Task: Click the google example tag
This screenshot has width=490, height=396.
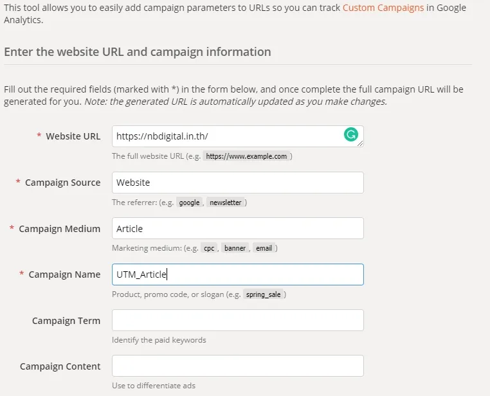Action: tap(189, 203)
